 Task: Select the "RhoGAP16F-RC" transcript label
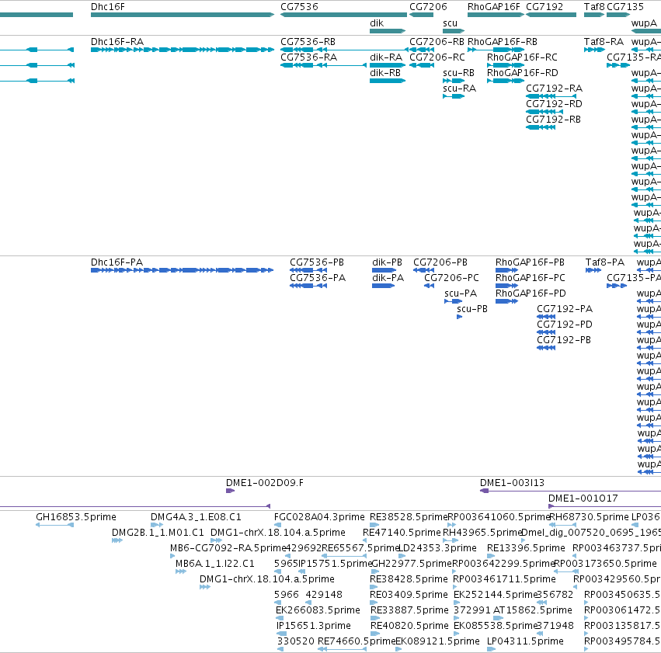[x=522, y=57]
